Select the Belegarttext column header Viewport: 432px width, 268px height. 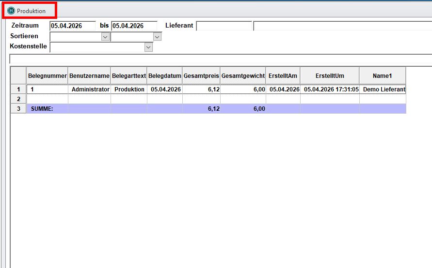(129, 76)
